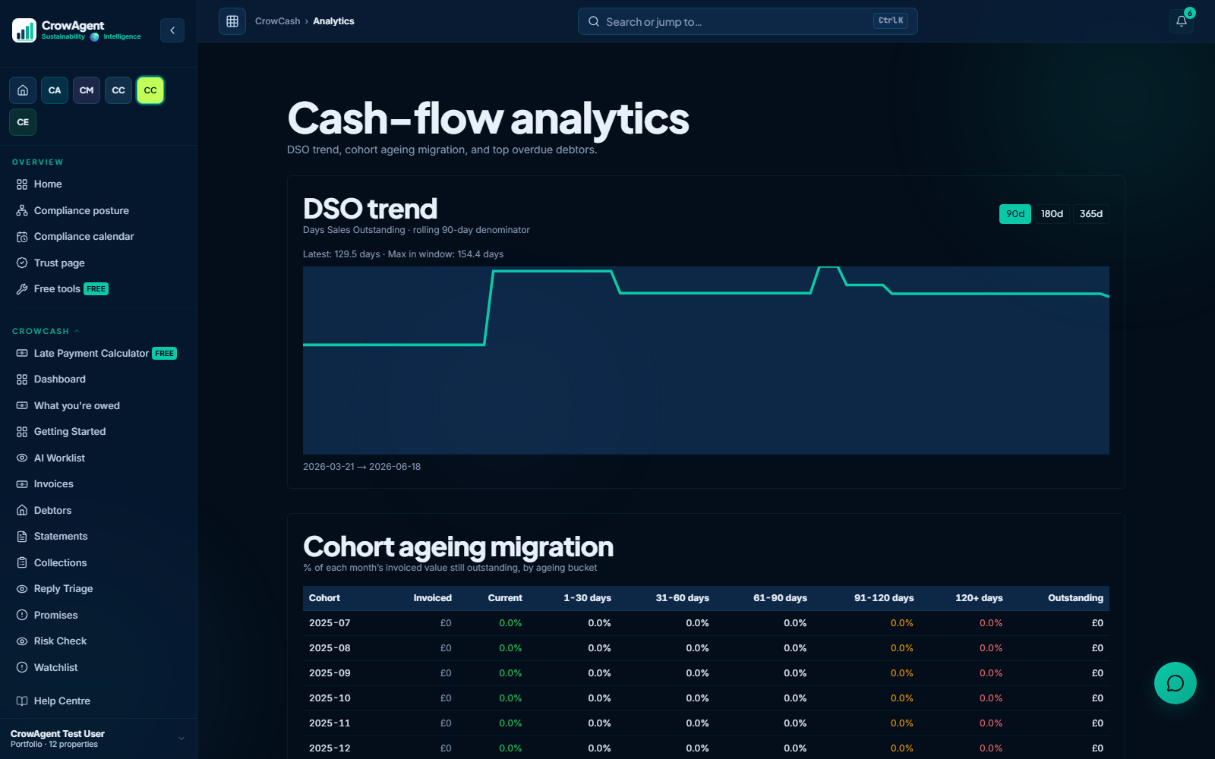Click the CrowAgent logo
This screenshot has width=1215, height=759.
pyautogui.click(x=77, y=30)
